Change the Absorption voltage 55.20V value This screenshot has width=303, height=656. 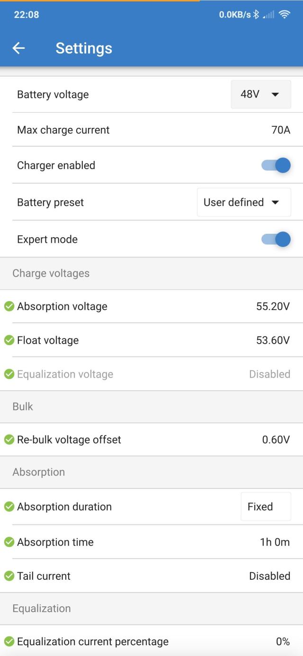pyautogui.click(x=273, y=306)
